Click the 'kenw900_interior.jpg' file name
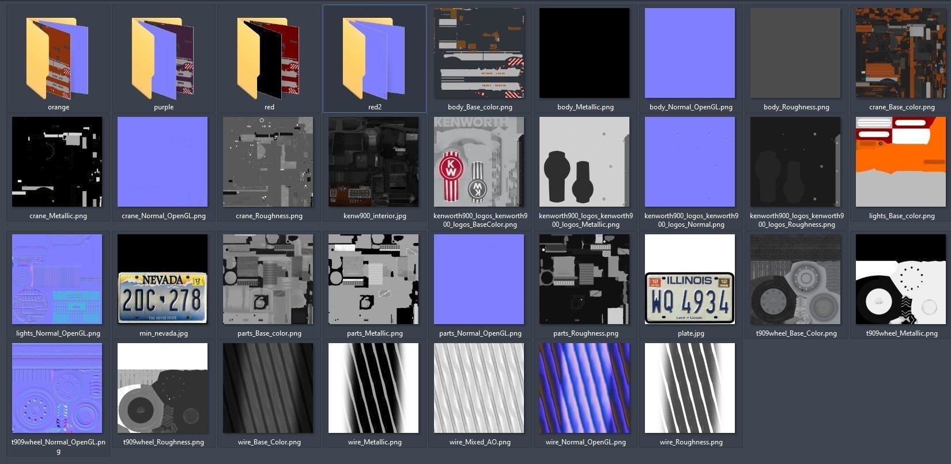Image resolution: width=951 pixels, height=464 pixels. [375, 216]
